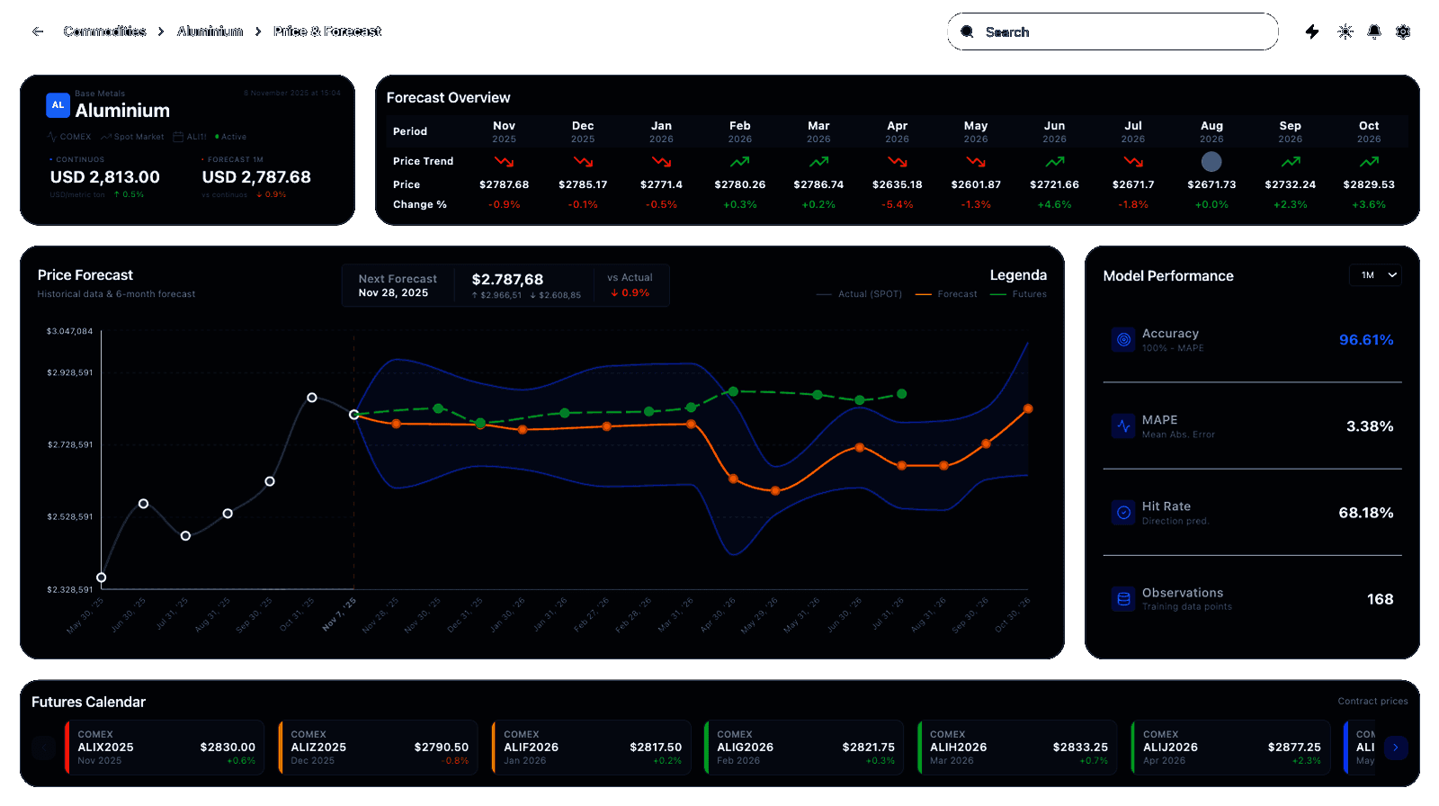This screenshot has width=1439, height=806.
Task: Click the calendar icon beside ALI1!
Action: [178, 137]
